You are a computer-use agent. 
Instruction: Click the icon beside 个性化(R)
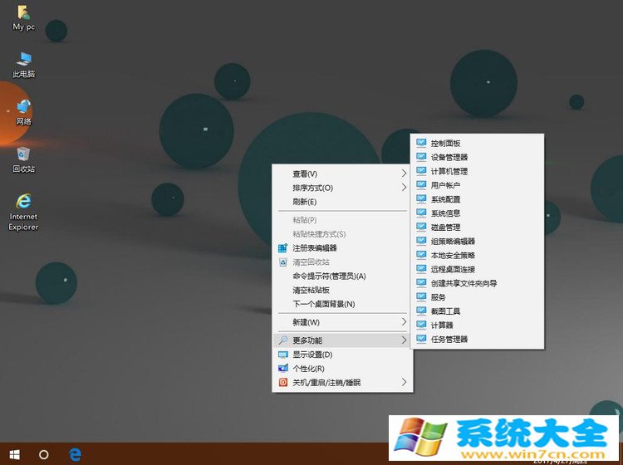tap(282, 369)
